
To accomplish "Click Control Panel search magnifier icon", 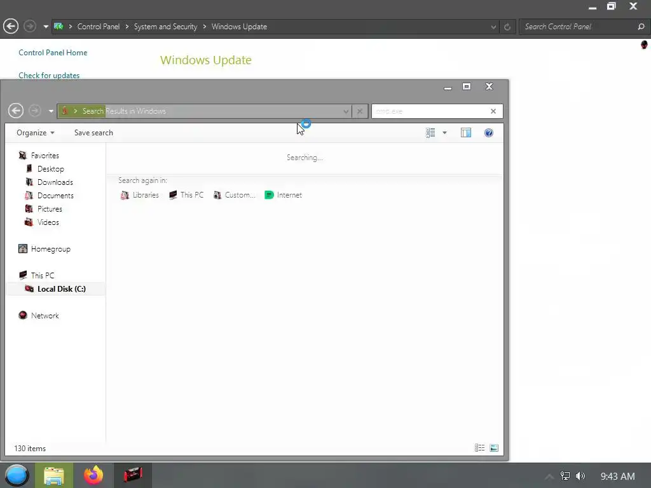I will point(641,27).
